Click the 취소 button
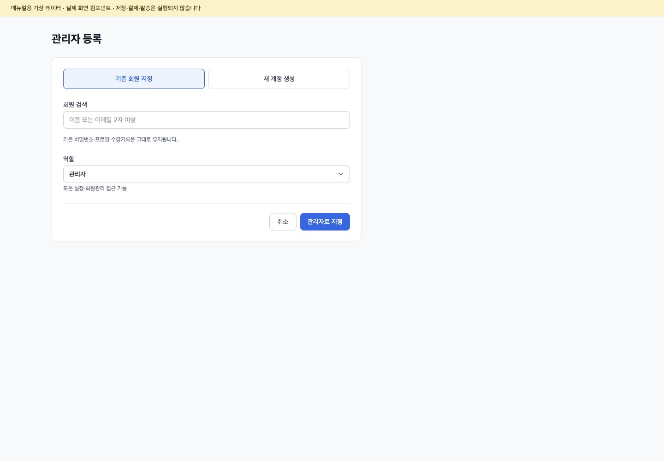Viewport: 664px width, 461px height. click(283, 222)
